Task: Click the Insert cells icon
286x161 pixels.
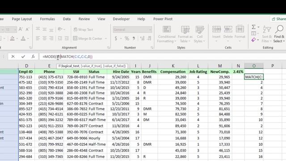Action: pos(216,29)
